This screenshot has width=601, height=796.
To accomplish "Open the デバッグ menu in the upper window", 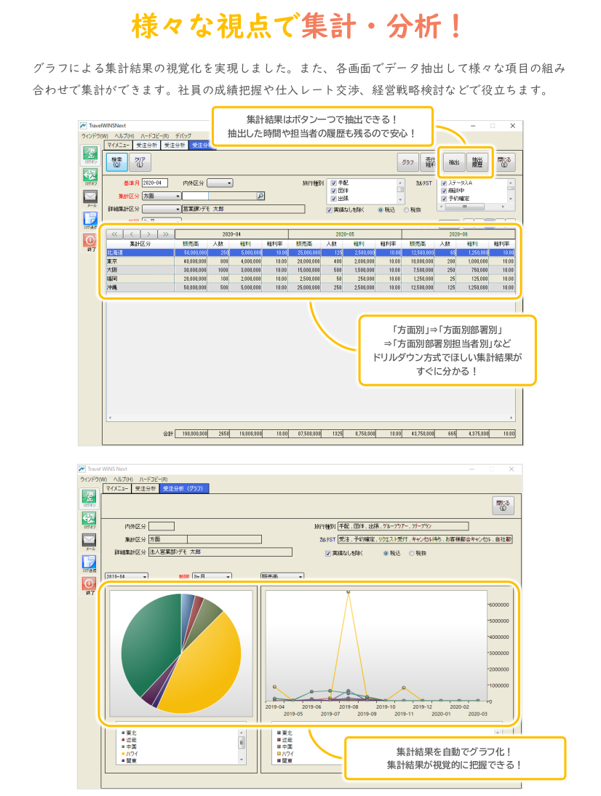I will (x=183, y=136).
